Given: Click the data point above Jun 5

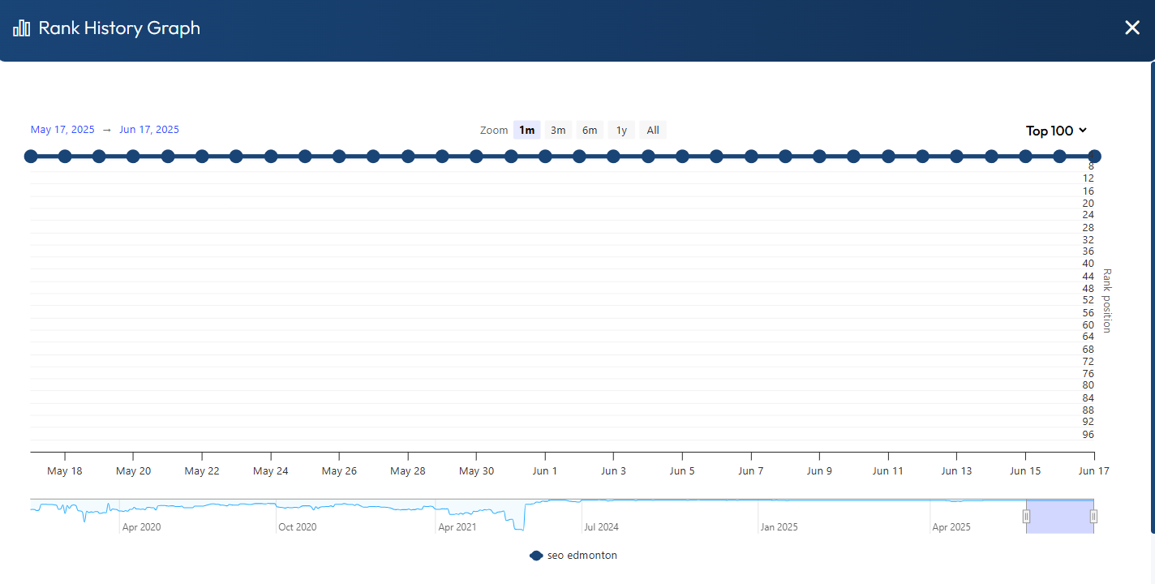Looking at the screenshot, I should [x=682, y=156].
